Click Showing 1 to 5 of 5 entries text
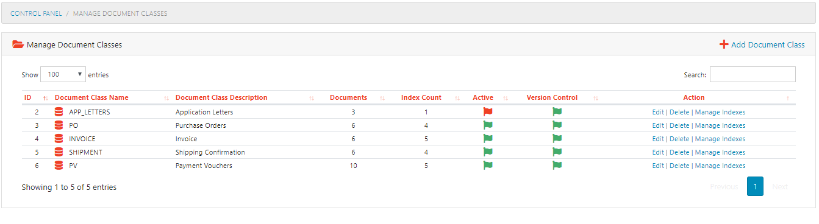 point(69,187)
